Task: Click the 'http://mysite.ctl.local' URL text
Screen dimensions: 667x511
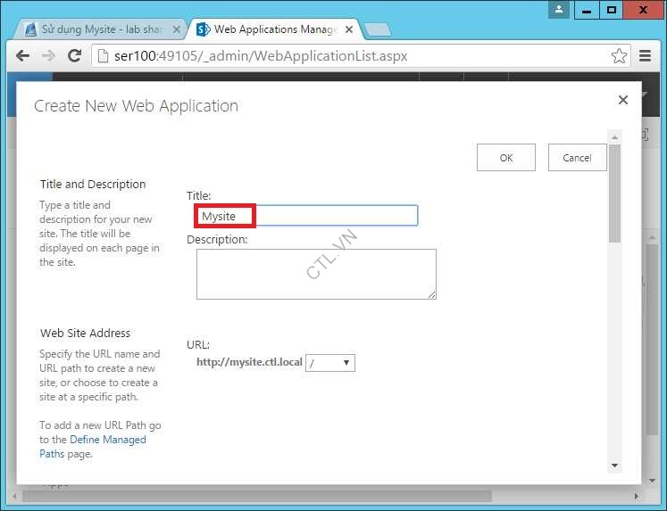Action: 249,362
